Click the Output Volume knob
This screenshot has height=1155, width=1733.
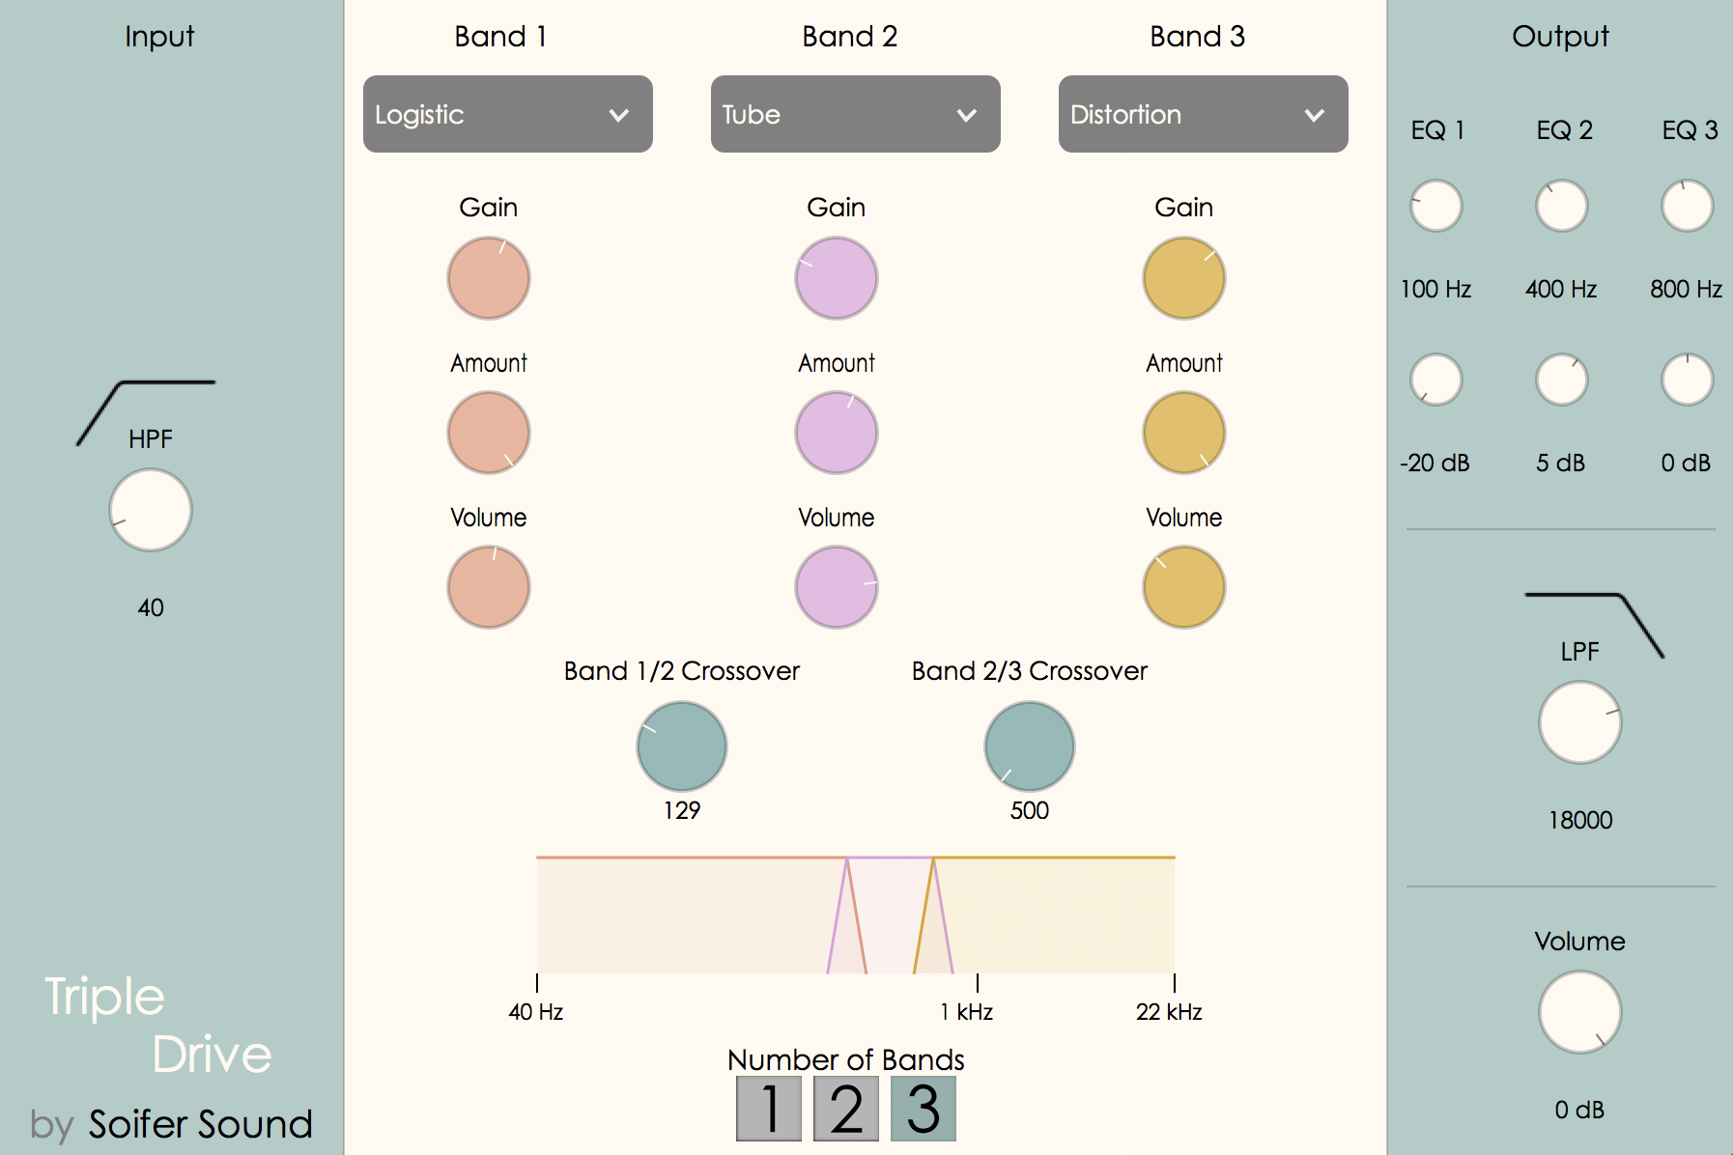pos(1580,1012)
